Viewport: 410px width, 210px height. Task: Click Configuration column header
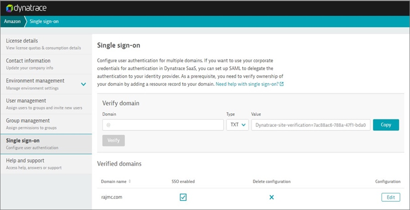(x=388, y=181)
